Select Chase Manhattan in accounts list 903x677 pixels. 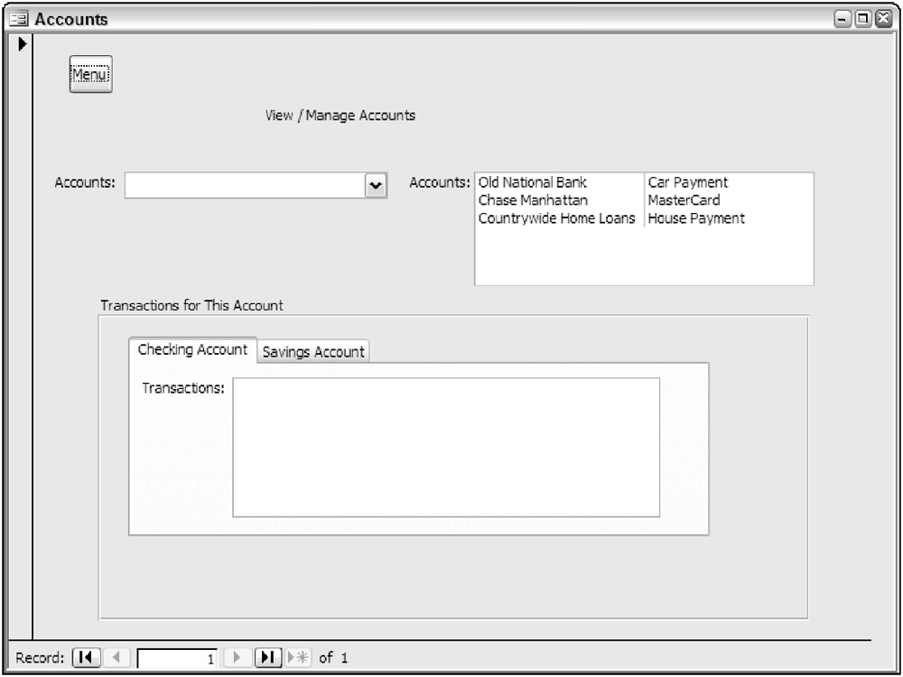click(x=533, y=200)
